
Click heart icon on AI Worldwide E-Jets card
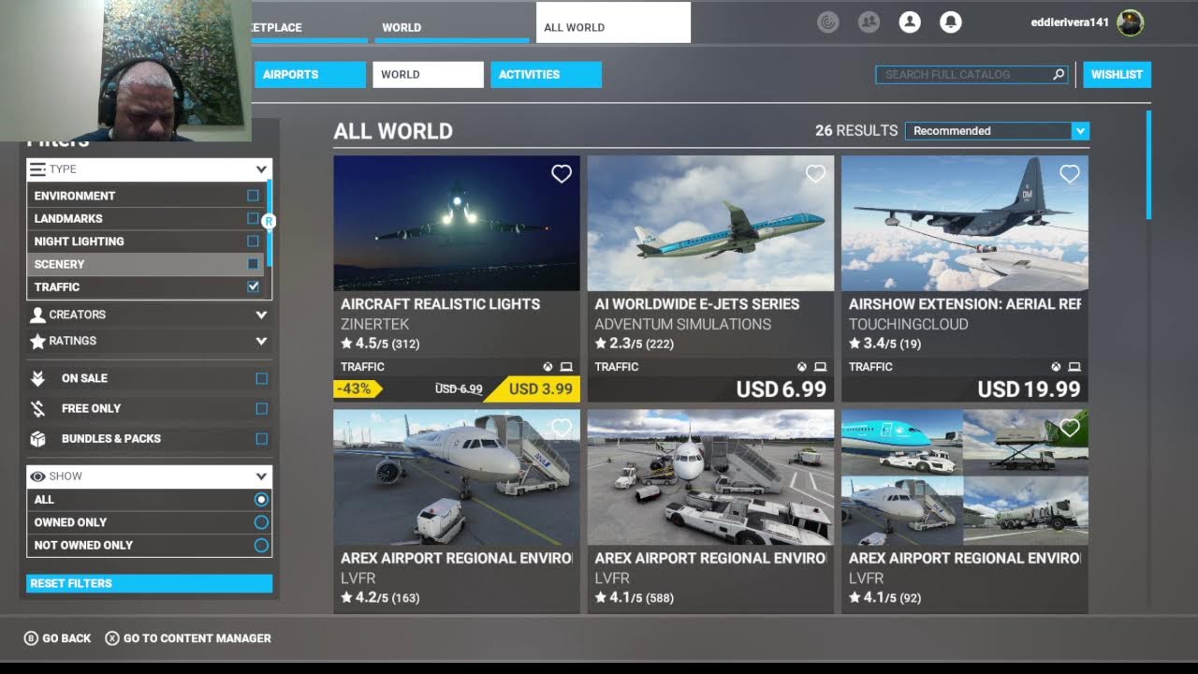pyautogui.click(x=816, y=174)
